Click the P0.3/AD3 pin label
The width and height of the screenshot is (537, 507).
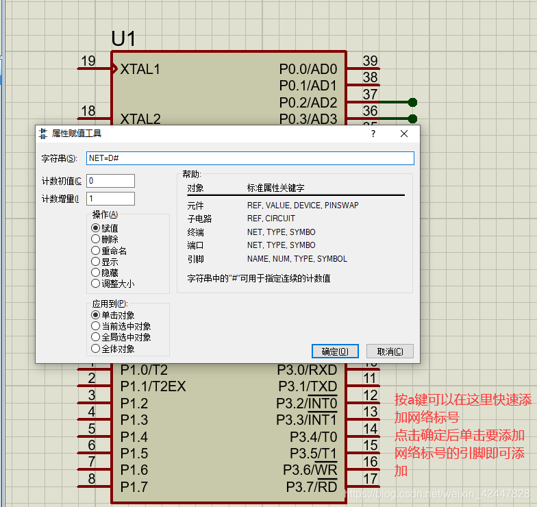(x=308, y=119)
